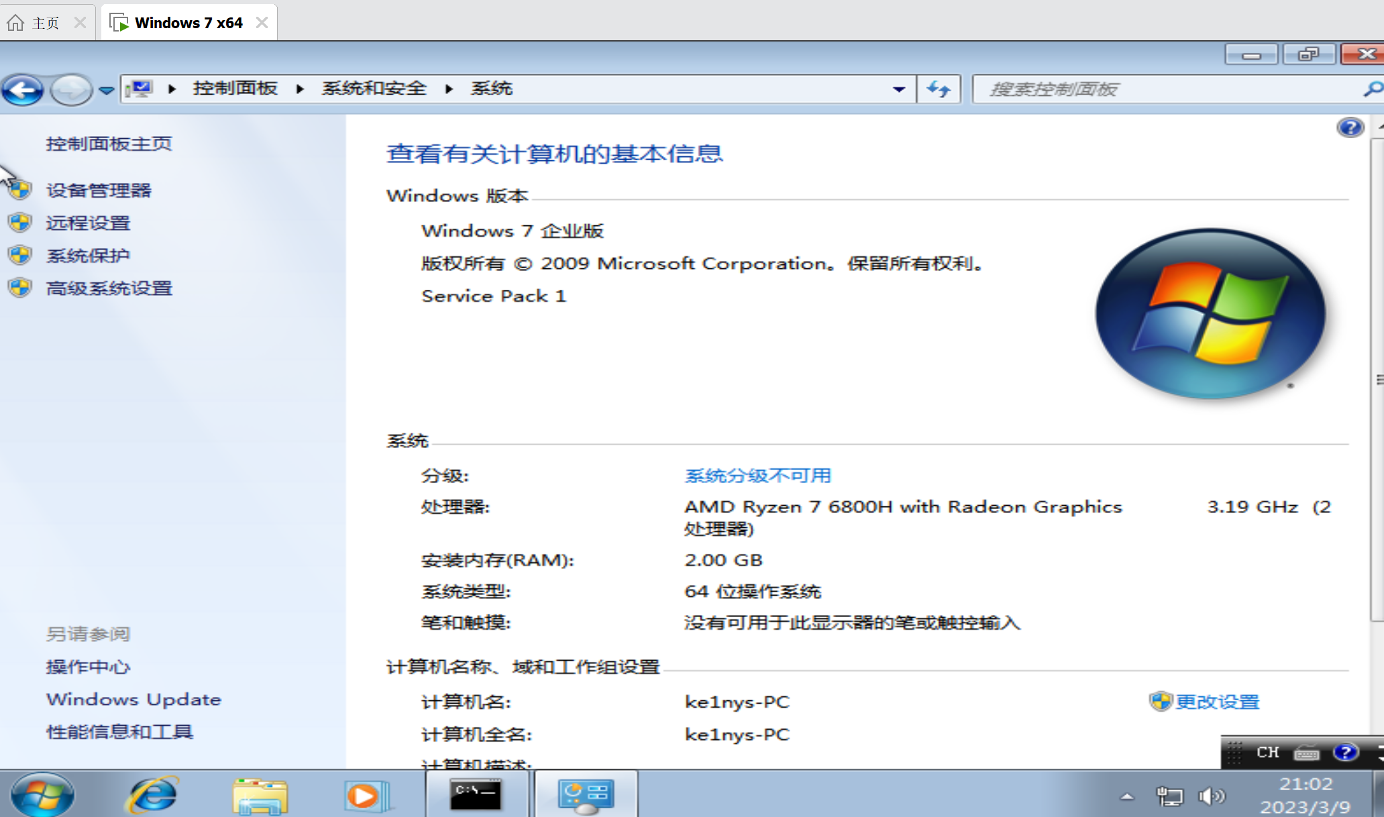The image size is (1384, 817).
Task: Expand the 控制面板 breadcrumb arrow
Action: [300, 89]
